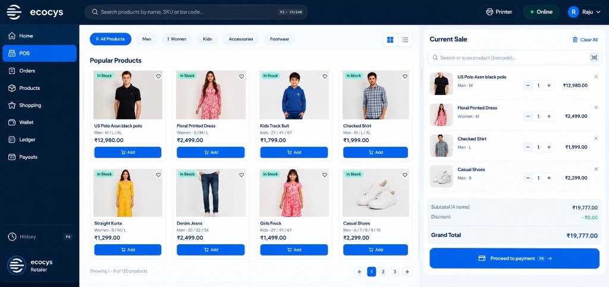609x287 pixels.
Task: Add Kids Track Suit to sale
Action: tap(294, 153)
